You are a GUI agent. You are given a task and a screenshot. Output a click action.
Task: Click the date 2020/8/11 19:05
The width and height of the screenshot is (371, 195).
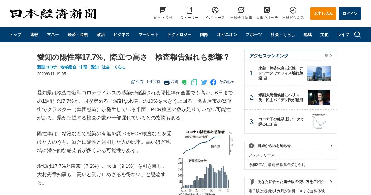pos(51,74)
